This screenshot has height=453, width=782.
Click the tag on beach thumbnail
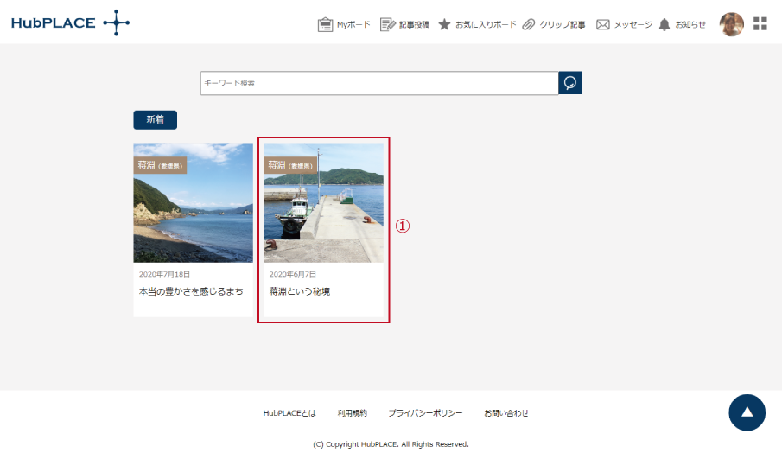coord(160,165)
